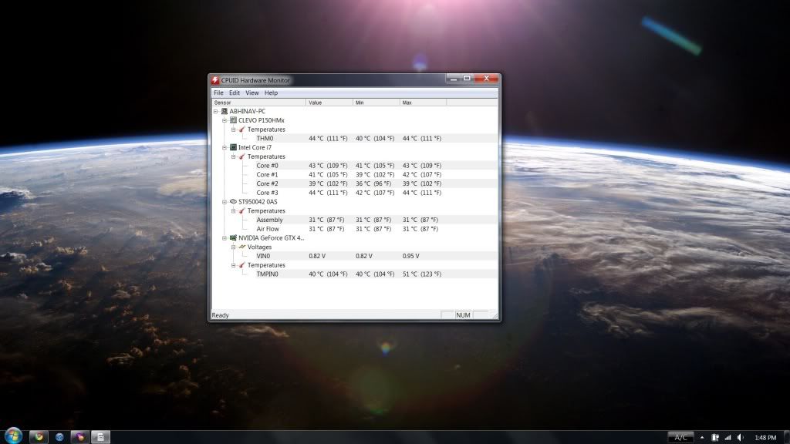Click the volume speaker icon in the tray
The width and height of the screenshot is (790, 444).
740,438
